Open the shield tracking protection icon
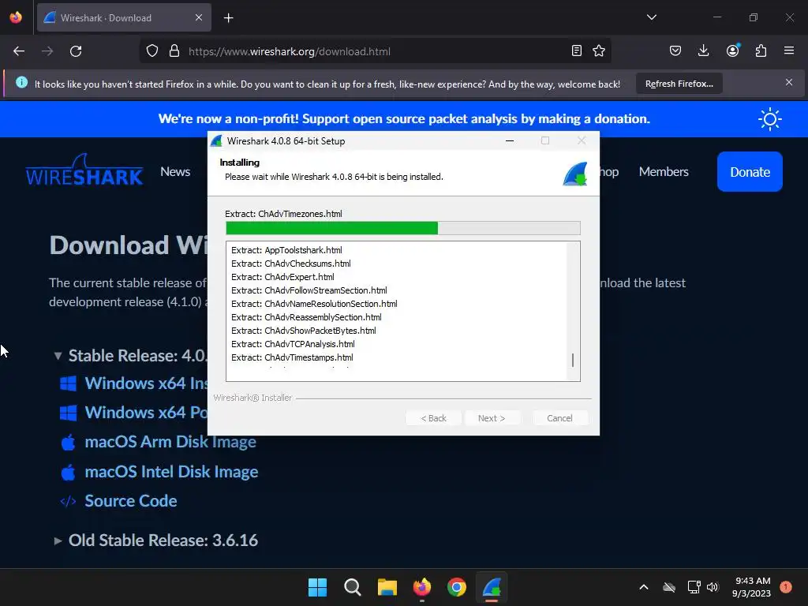Viewport: 808px width, 606px height. tap(152, 51)
